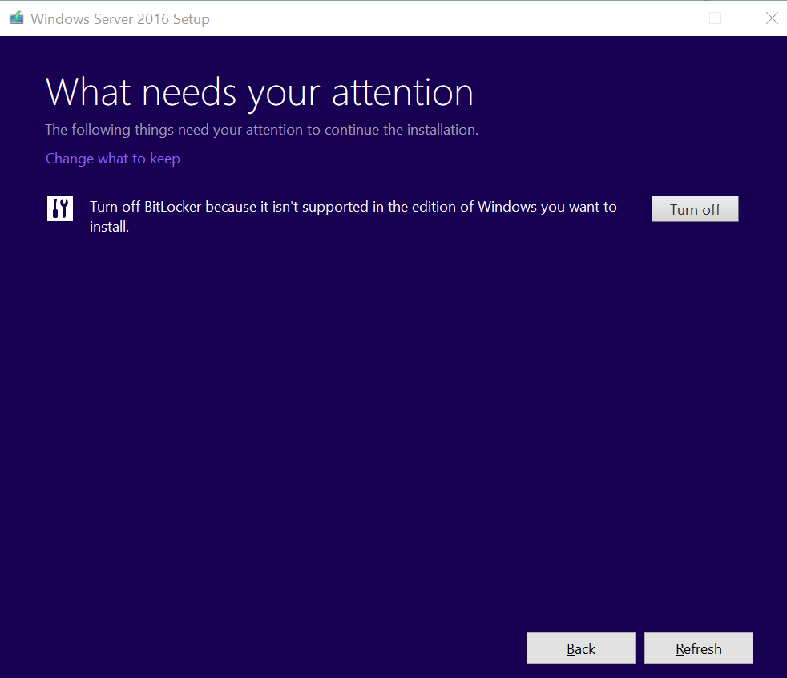Return to previous screen using Back
This screenshot has height=678, width=787.
[x=580, y=648]
